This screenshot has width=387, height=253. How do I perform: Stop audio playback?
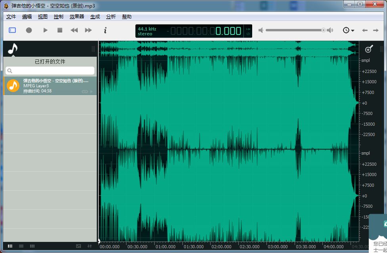tap(60, 30)
